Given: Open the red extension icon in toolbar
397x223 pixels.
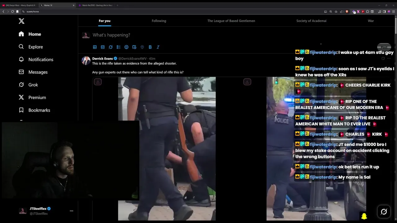Looking at the screenshot, I should tap(363, 11).
